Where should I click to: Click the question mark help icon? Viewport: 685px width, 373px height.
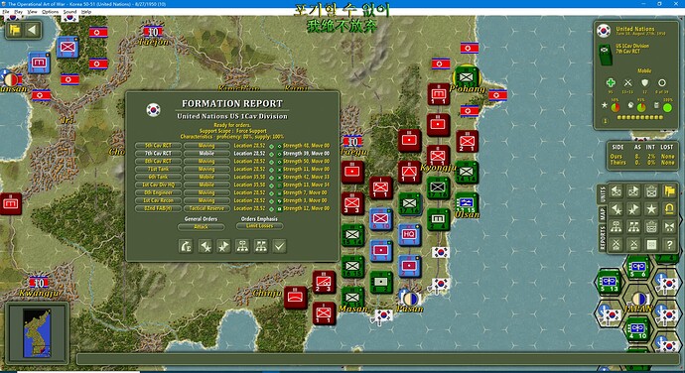[x=669, y=245]
